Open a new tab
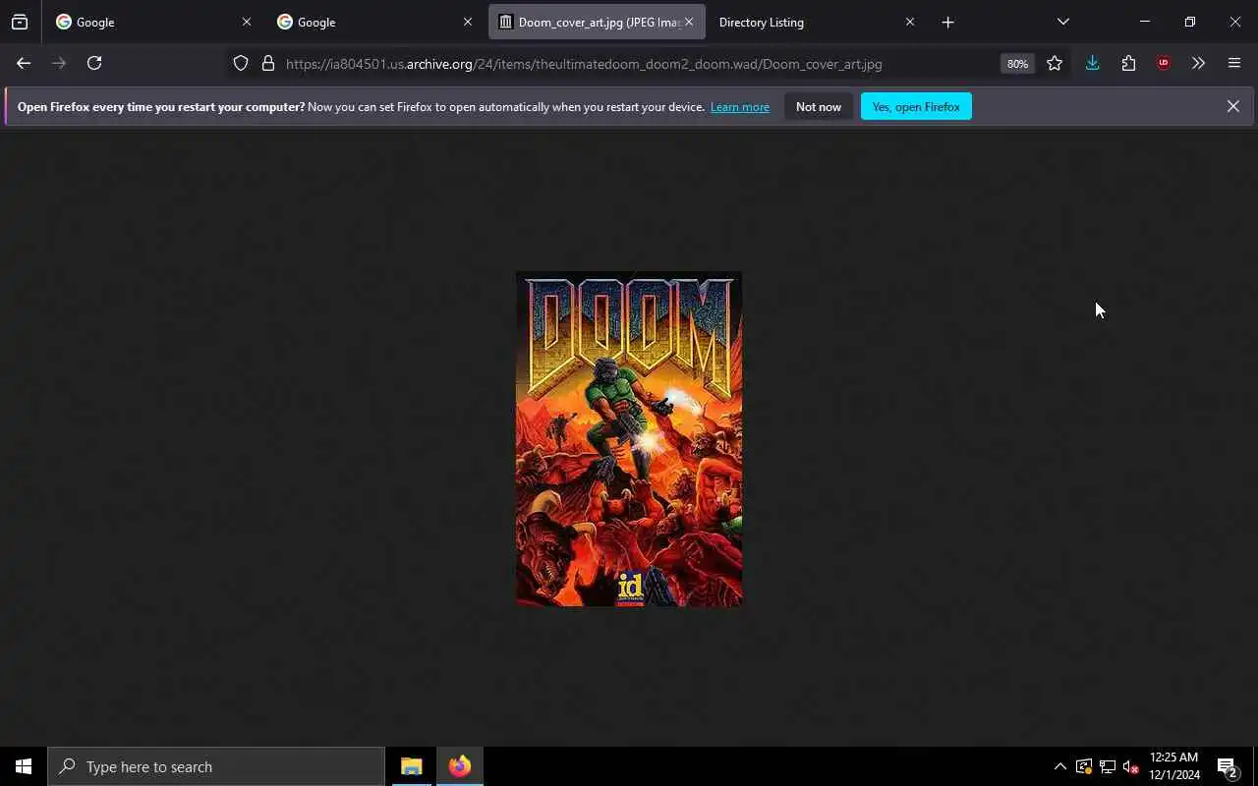Viewport: 1258px width, 786px height. (x=947, y=22)
